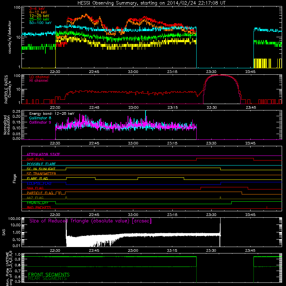Click the 23:00 tick under the count-rate plot
Screen dimensions: 286x286
pyautogui.click(x=133, y=72)
